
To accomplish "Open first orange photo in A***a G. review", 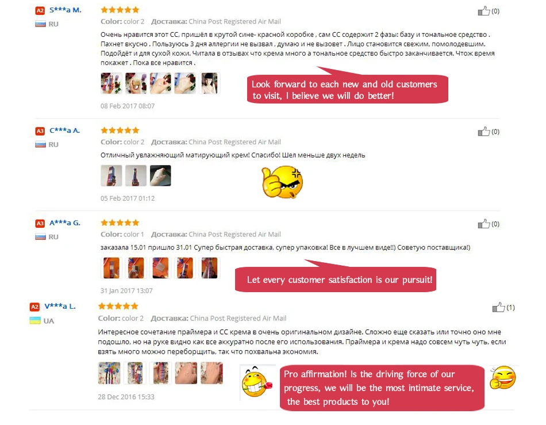I will click(x=111, y=268).
